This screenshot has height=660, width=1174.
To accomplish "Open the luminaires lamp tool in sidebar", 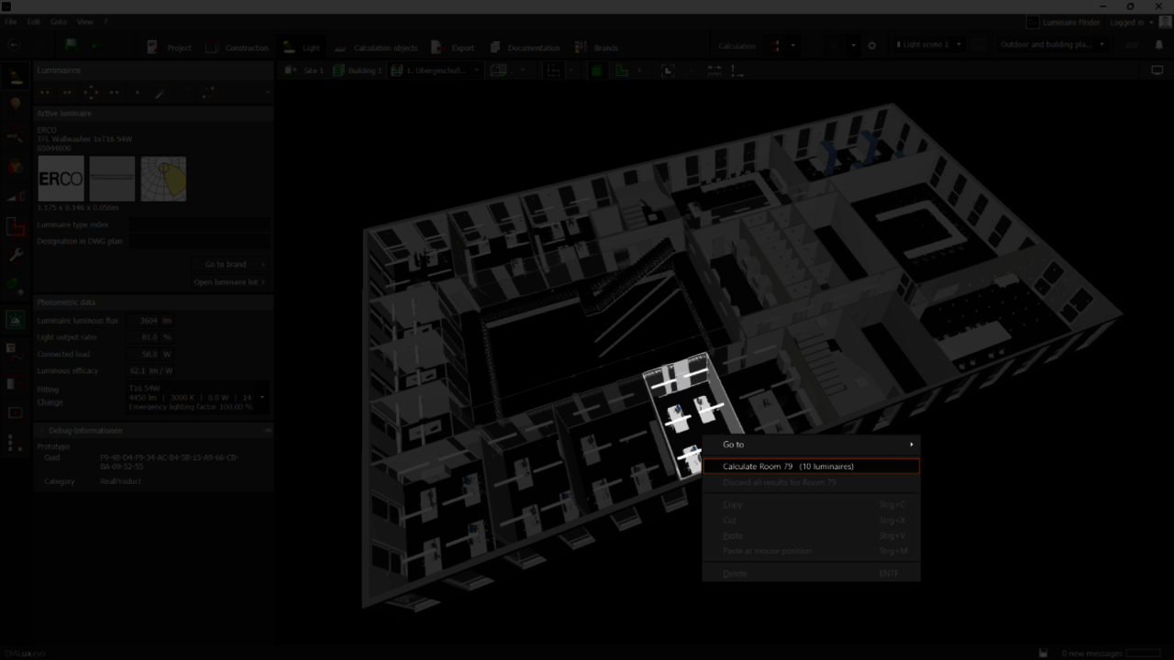I will click(x=16, y=77).
